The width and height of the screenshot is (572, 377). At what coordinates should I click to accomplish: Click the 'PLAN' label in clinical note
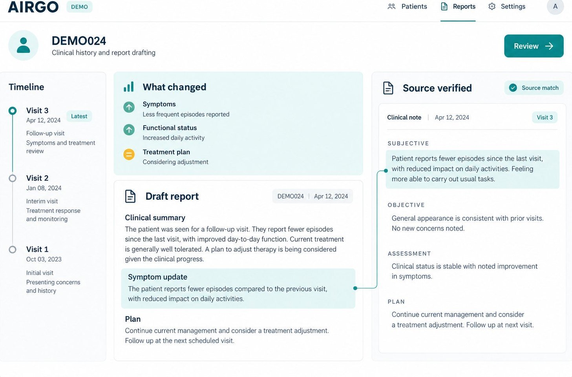(x=396, y=302)
